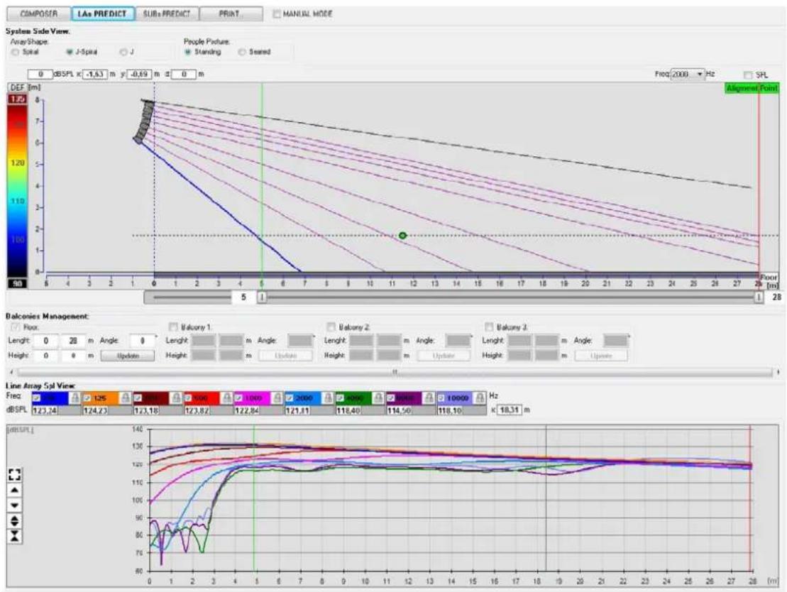Click the x coordinate field showing -1,63
This screenshot has width=787, height=592.
coord(95,75)
